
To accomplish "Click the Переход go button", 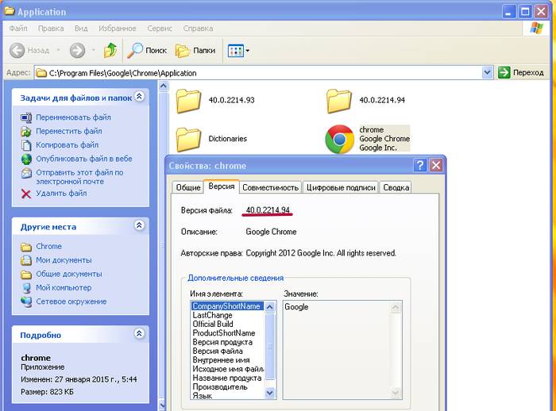I will click(x=521, y=72).
